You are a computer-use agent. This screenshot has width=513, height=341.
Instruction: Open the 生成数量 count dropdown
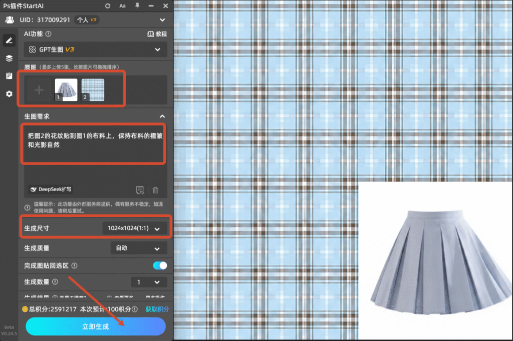(149, 282)
